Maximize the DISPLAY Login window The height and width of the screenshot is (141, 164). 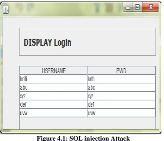pyautogui.click(x=137, y=7)
